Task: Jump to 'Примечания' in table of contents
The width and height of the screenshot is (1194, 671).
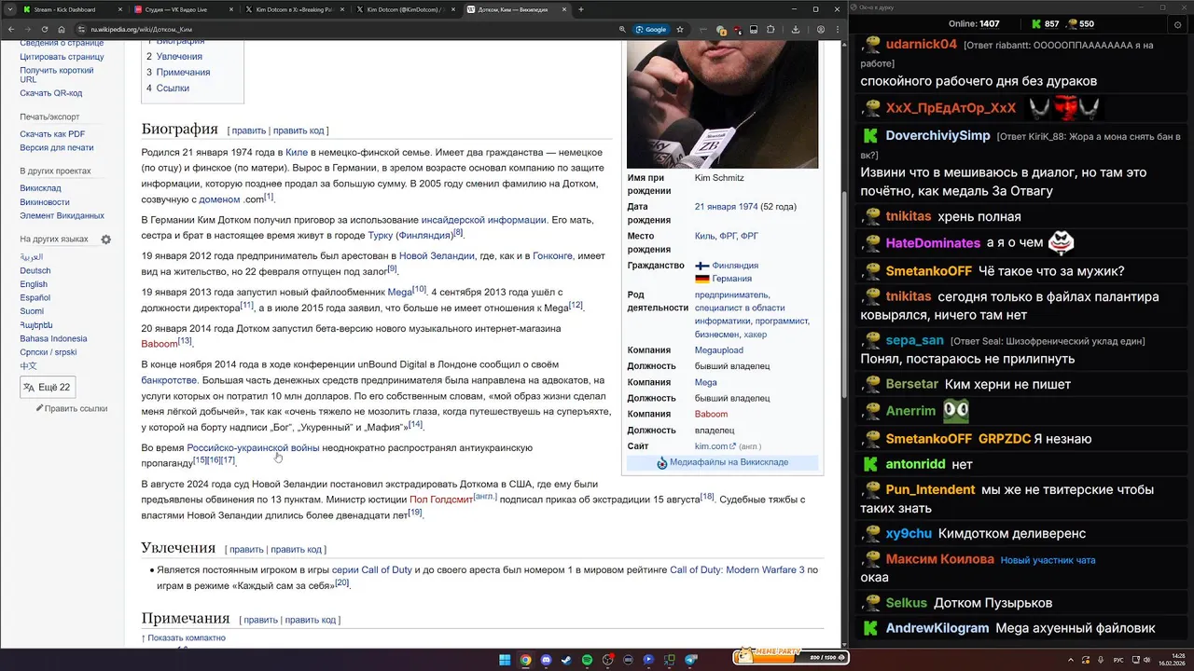Action: pyautogui.click(x=183, y=72)
